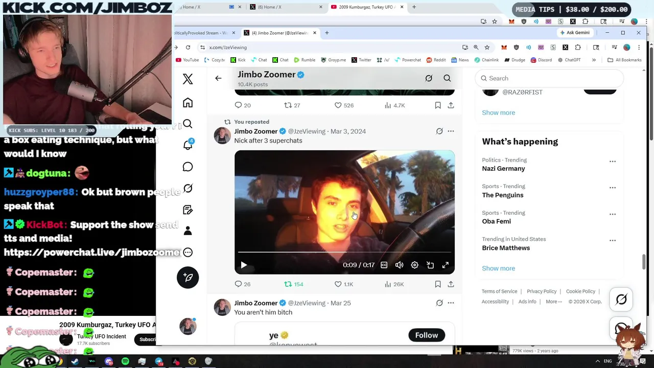Undo repost showing 154 reposts

click(294, 284)
